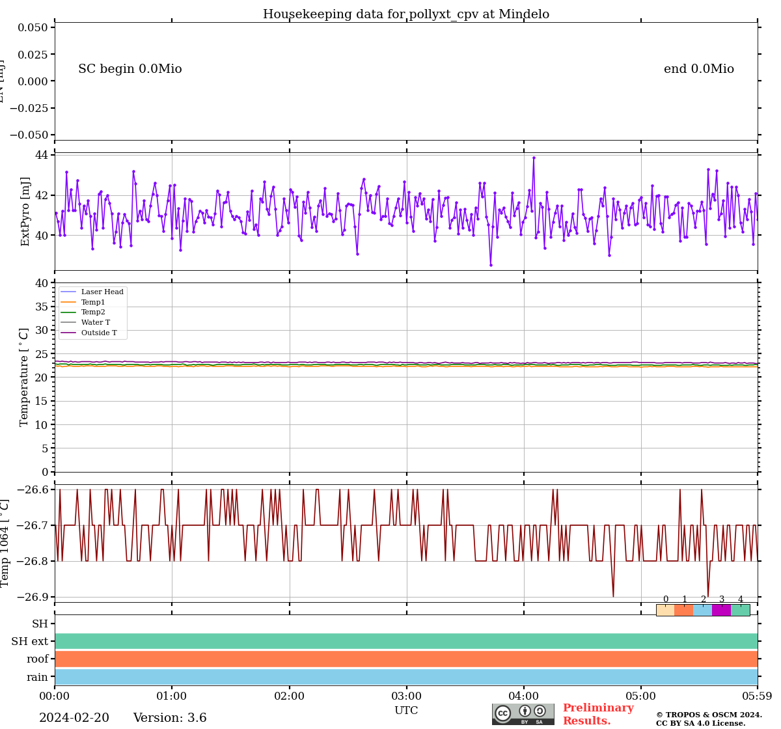
Task: Click the '44' tick on the ExtPyro axis
Action: [41, 155]
